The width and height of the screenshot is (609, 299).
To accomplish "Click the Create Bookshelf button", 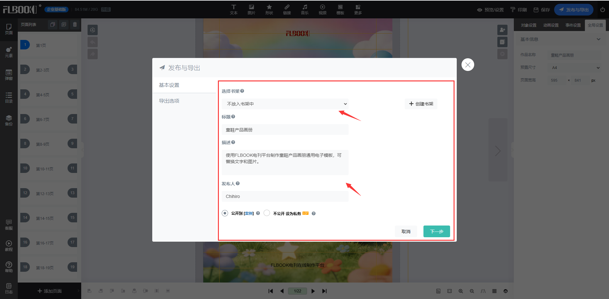I will click(x=421, y=104).
